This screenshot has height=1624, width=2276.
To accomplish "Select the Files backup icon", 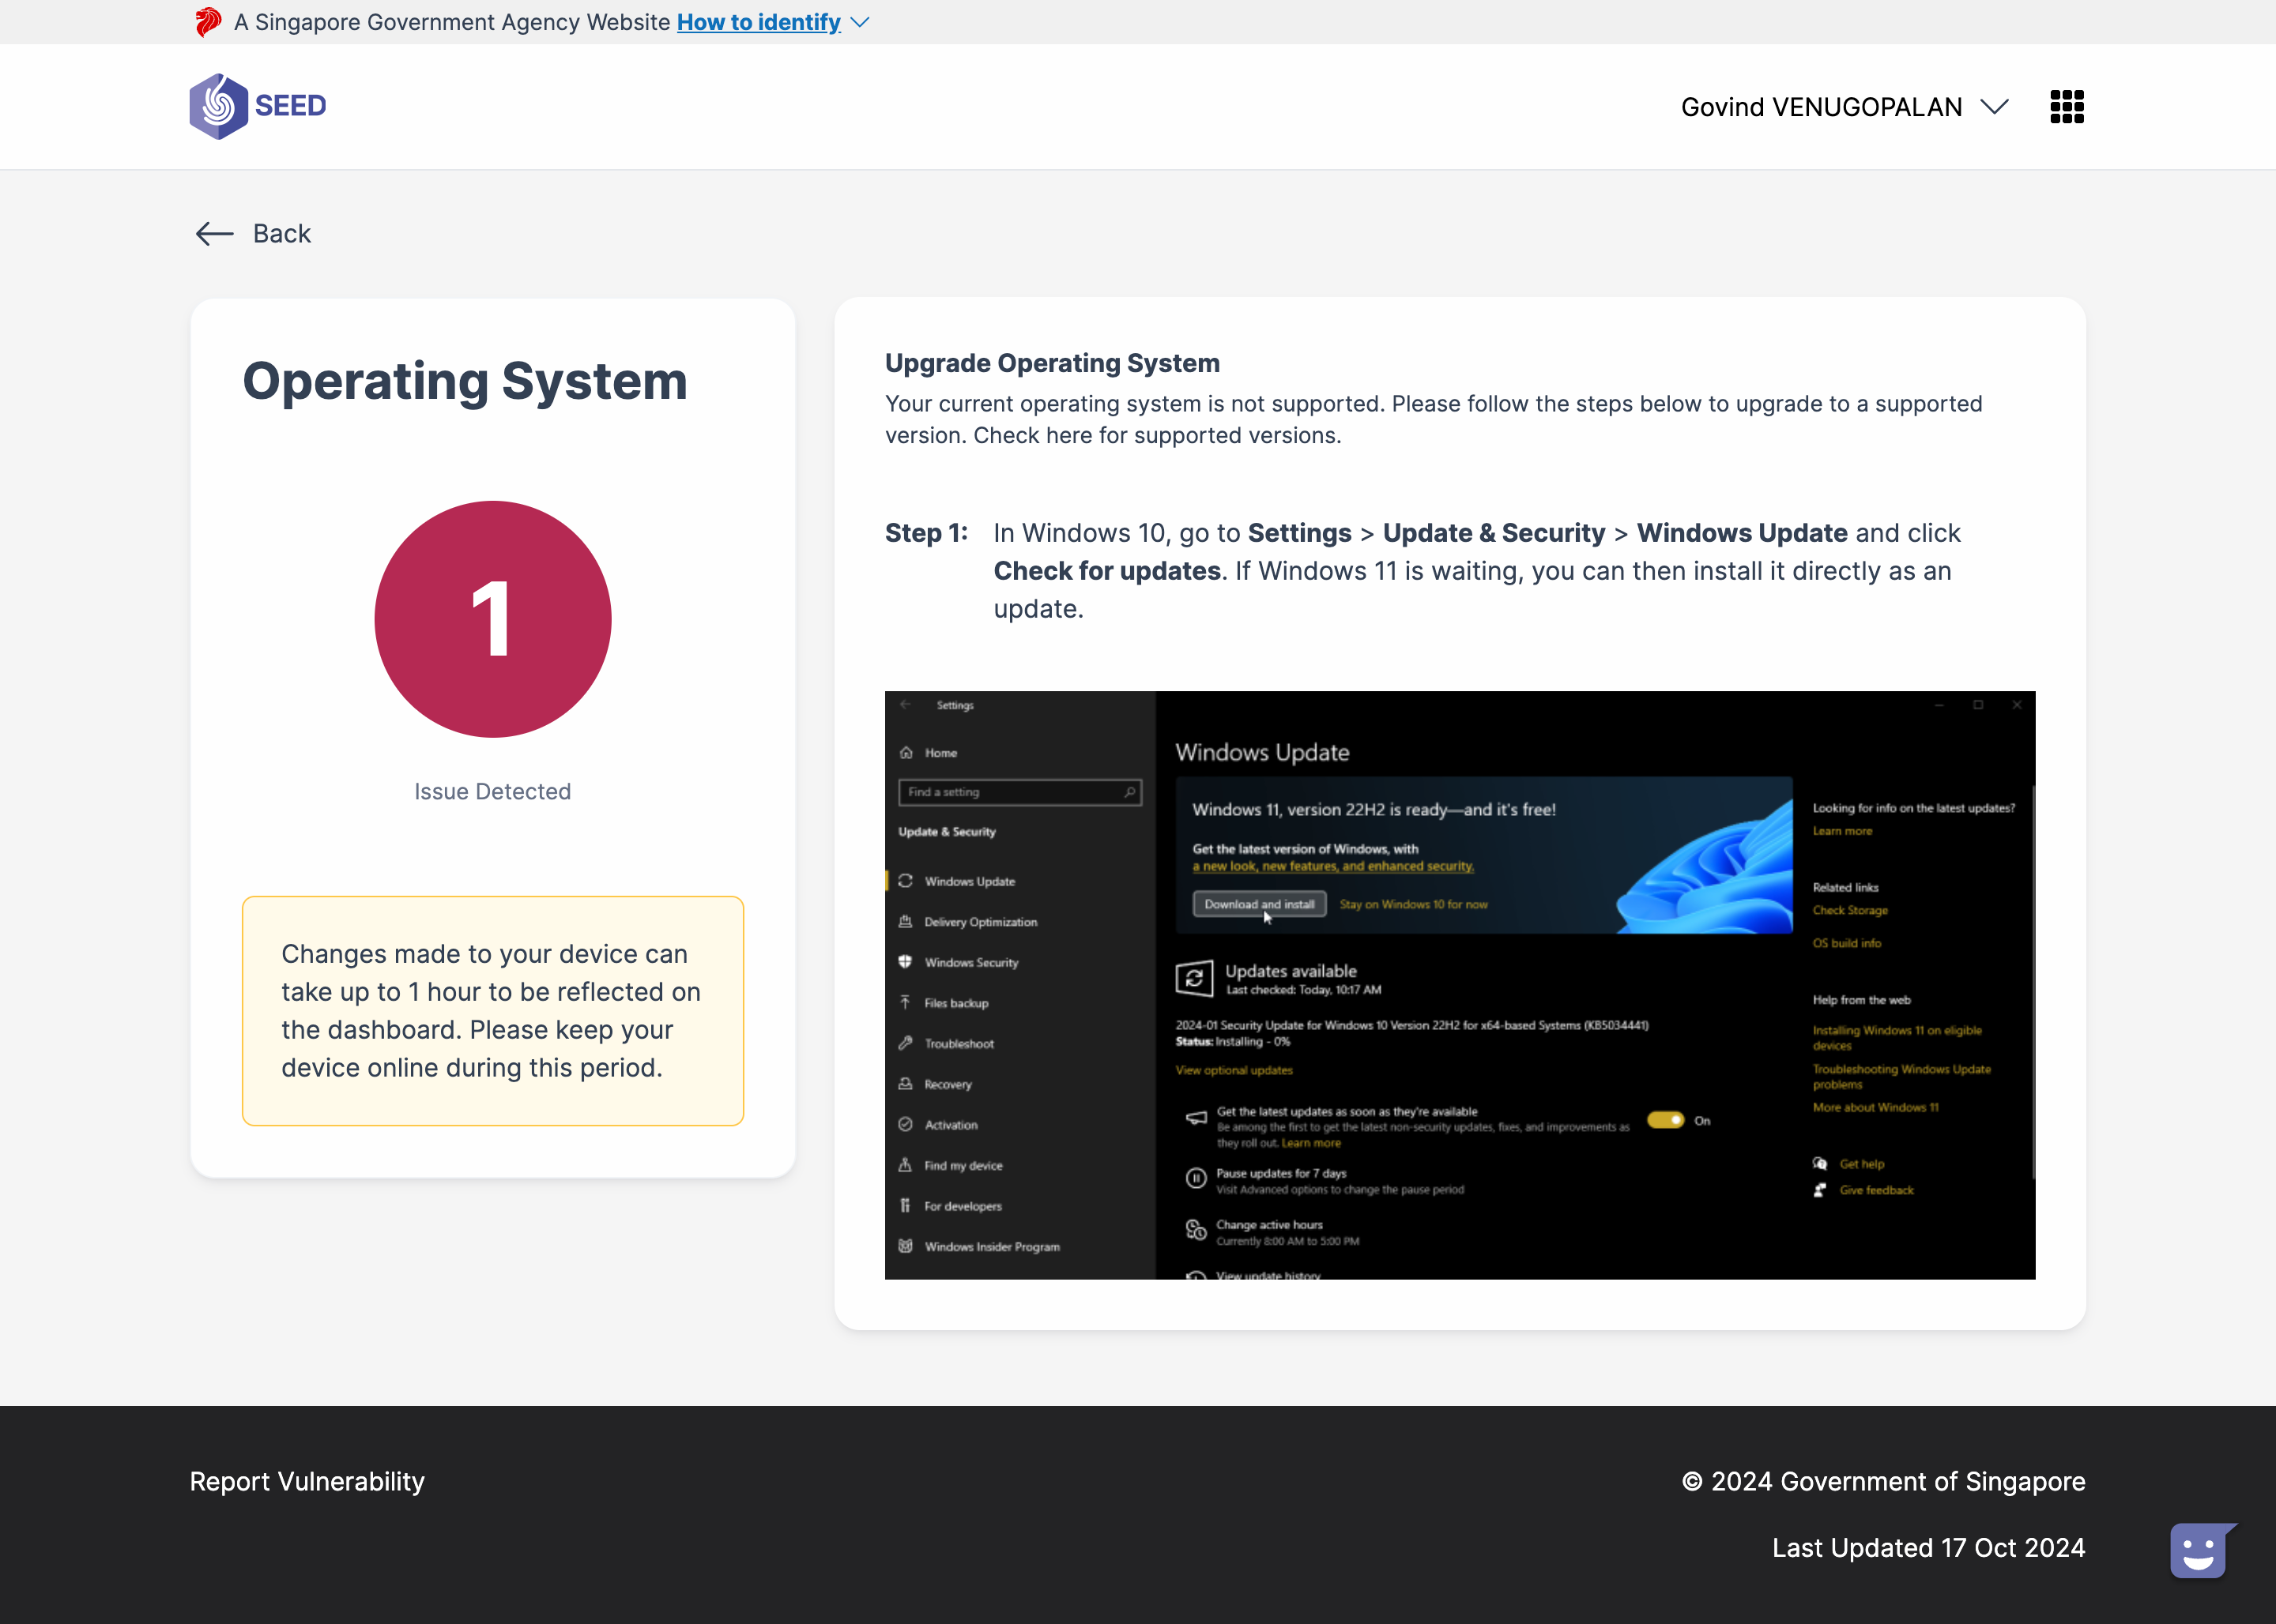I will click(x=906, y=1002).
